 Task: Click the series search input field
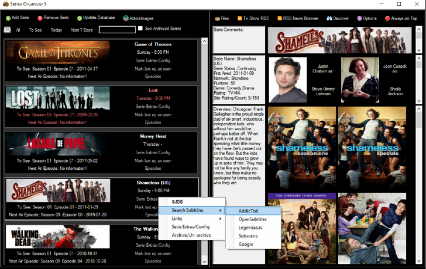[117, 30]
